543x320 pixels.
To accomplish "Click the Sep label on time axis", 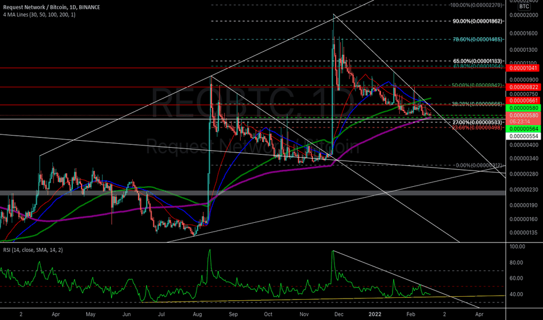I will (234, 314).
